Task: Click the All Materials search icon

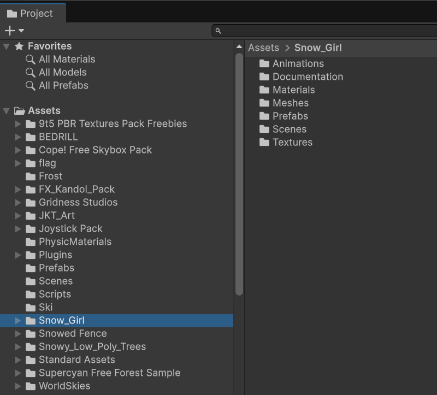Action: coord(31,59)
